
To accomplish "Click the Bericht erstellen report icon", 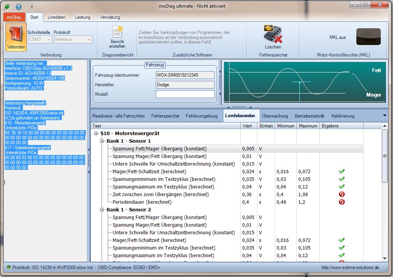I will click(x=117, y=32).
